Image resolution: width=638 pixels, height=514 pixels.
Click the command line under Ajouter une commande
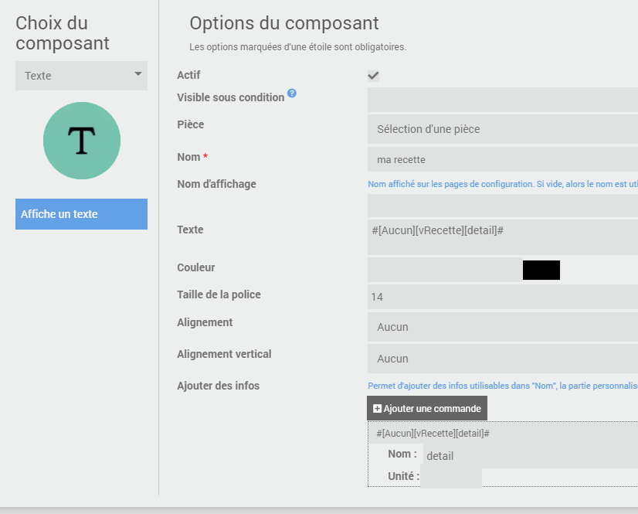pos(433,434)
